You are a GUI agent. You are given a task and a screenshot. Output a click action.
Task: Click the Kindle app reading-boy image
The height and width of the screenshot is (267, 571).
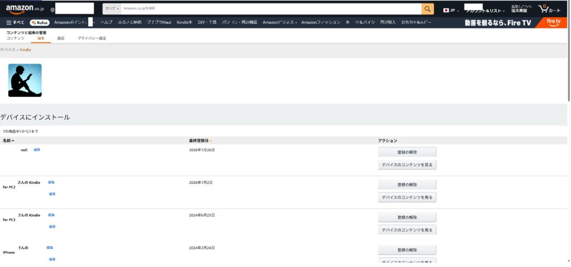pos(25,80)
